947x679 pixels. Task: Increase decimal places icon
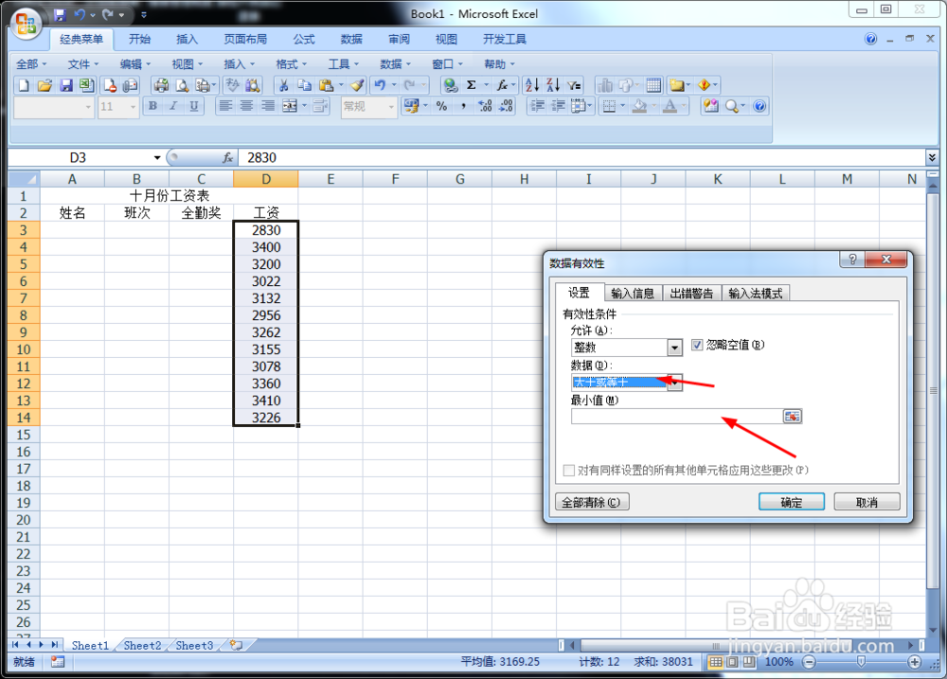(485, 106)
